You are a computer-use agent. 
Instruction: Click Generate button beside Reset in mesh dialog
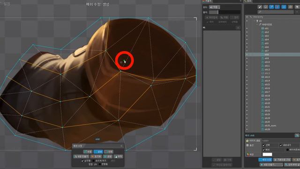click(108, 156)
